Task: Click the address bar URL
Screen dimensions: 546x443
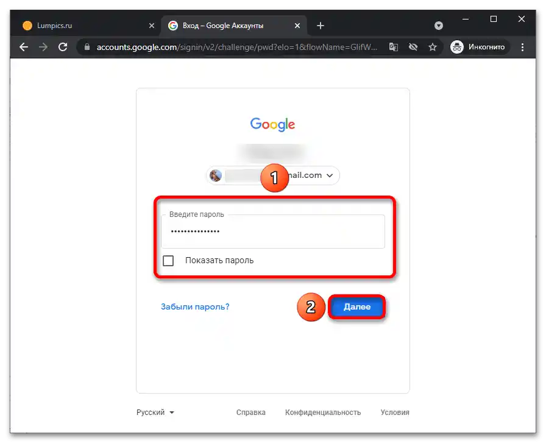Action: tap(237, 47)
